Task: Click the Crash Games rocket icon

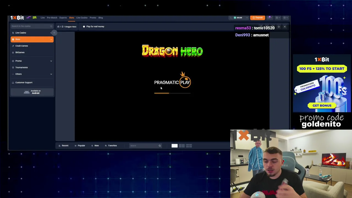Action: [x=13, y=46]
